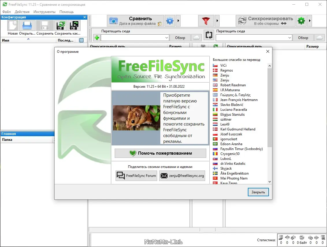
Task: Open the Инструменты menu
Action: tap(44, 12)
